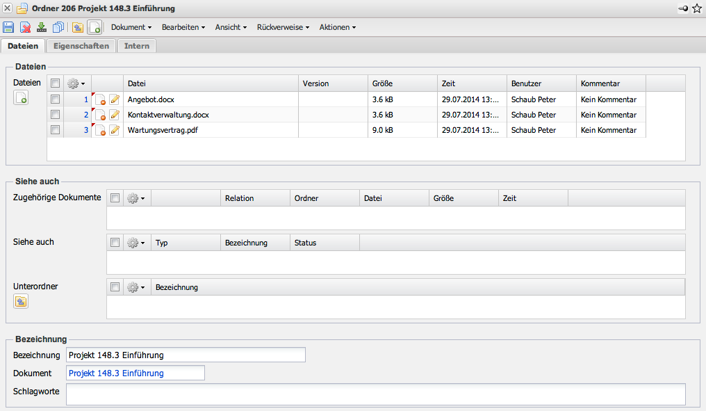Click the copy documents icon in toolbar

(x=58, y=27)
